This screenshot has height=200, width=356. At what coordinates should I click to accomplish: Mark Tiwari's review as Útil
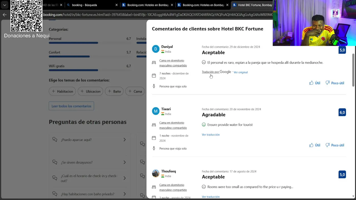[x=315, y=145]
